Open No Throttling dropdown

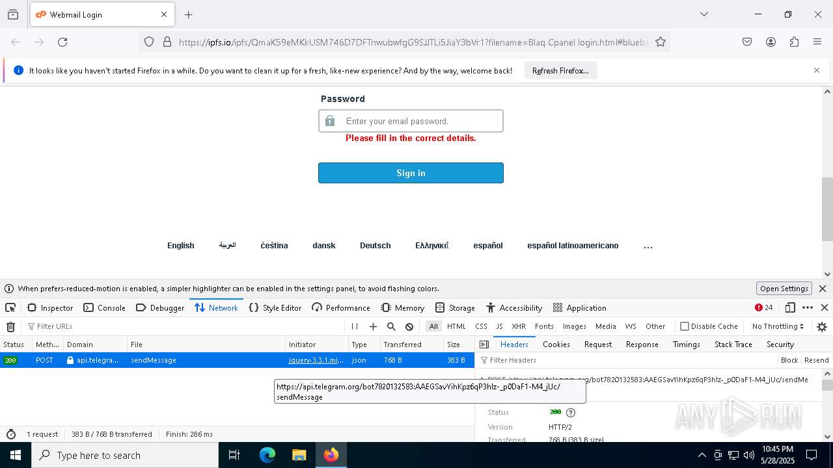pyautogui.click(x=778, y=326)
